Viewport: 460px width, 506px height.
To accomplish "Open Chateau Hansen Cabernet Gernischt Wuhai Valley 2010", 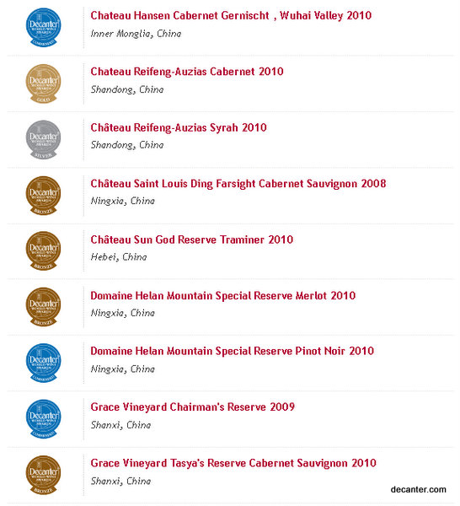I will (x=231, y=15).
